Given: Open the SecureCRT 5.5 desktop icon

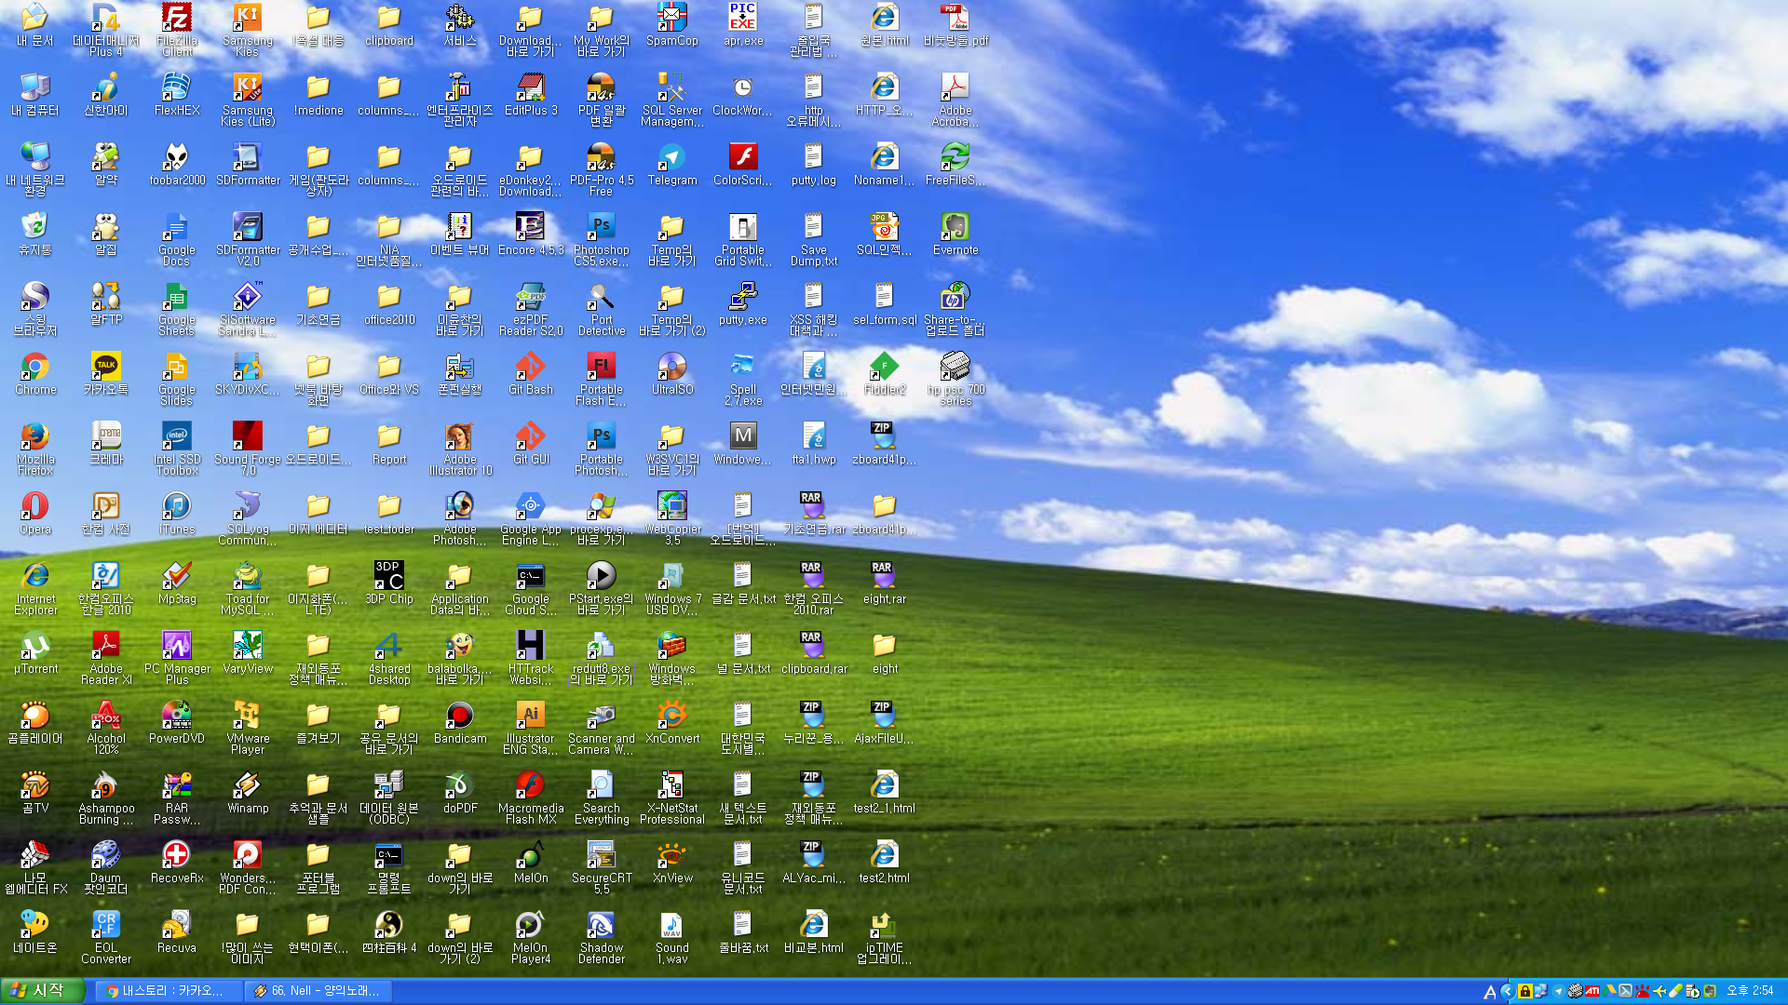Looking at the screenshot, I should pyautogui.click(x=602, y=867).
